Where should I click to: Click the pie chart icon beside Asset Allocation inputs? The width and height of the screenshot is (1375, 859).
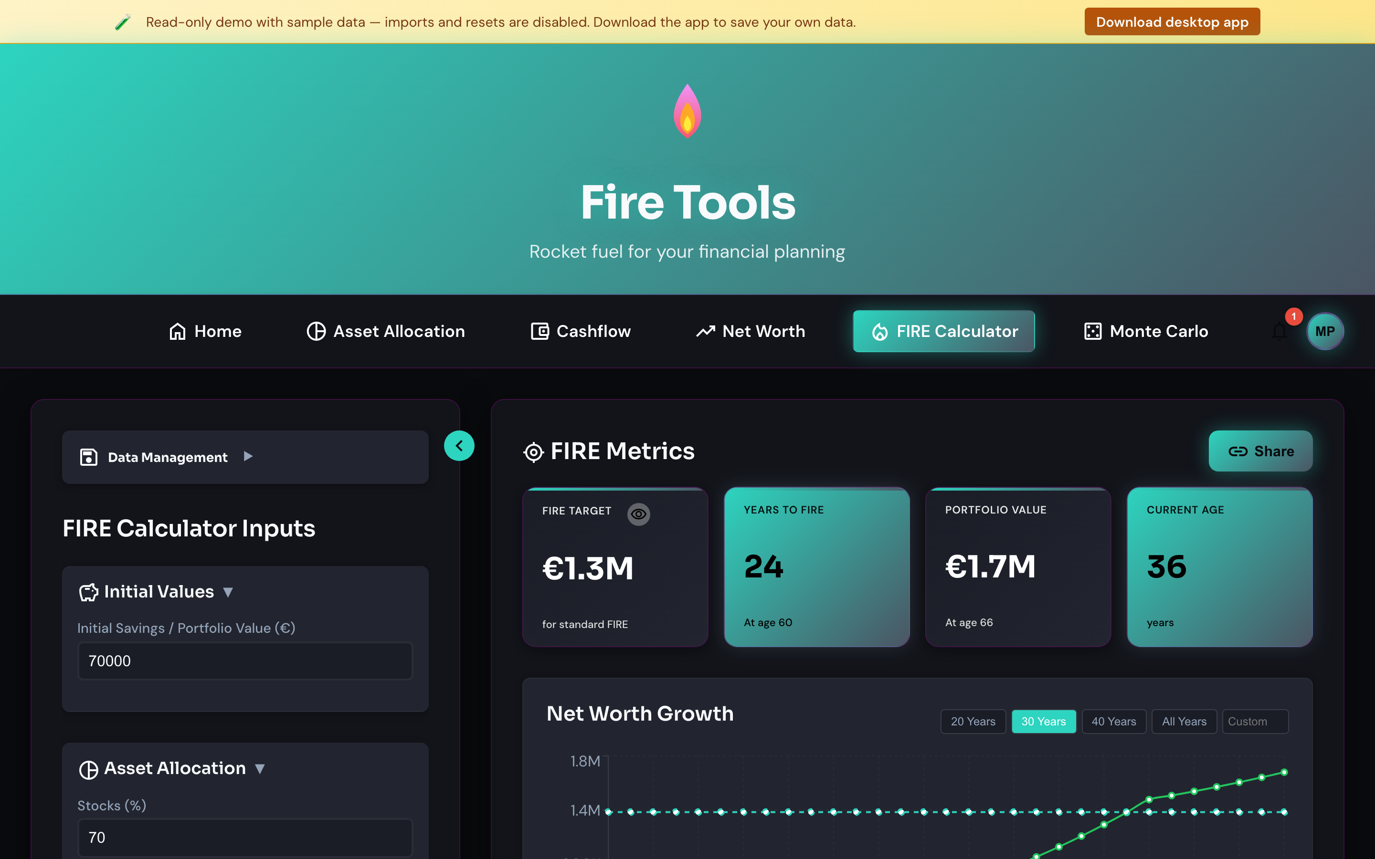point(89,769)
